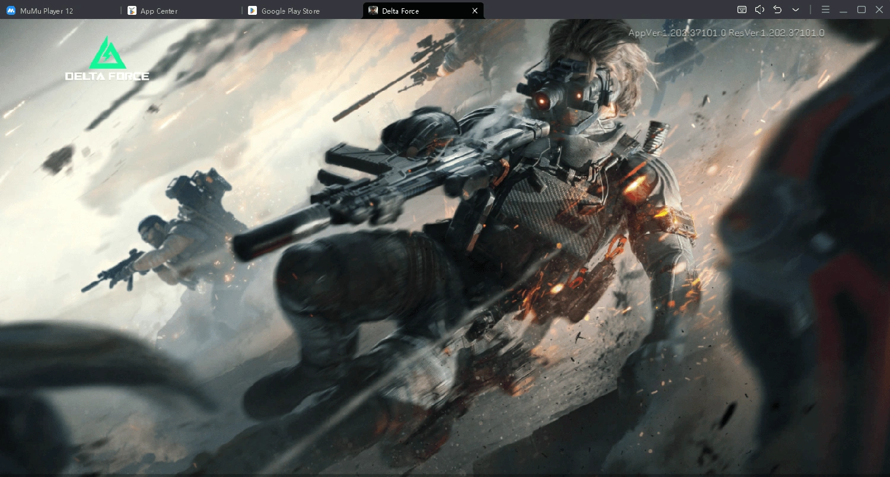Image resolution: width=890 pixels, height=477 pixels.
Task: Click the App Center paw icon
Action: (x=132, y=11)
